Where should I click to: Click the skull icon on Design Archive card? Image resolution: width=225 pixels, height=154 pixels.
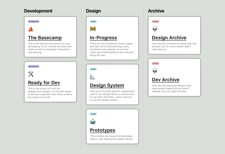[155, 29]
